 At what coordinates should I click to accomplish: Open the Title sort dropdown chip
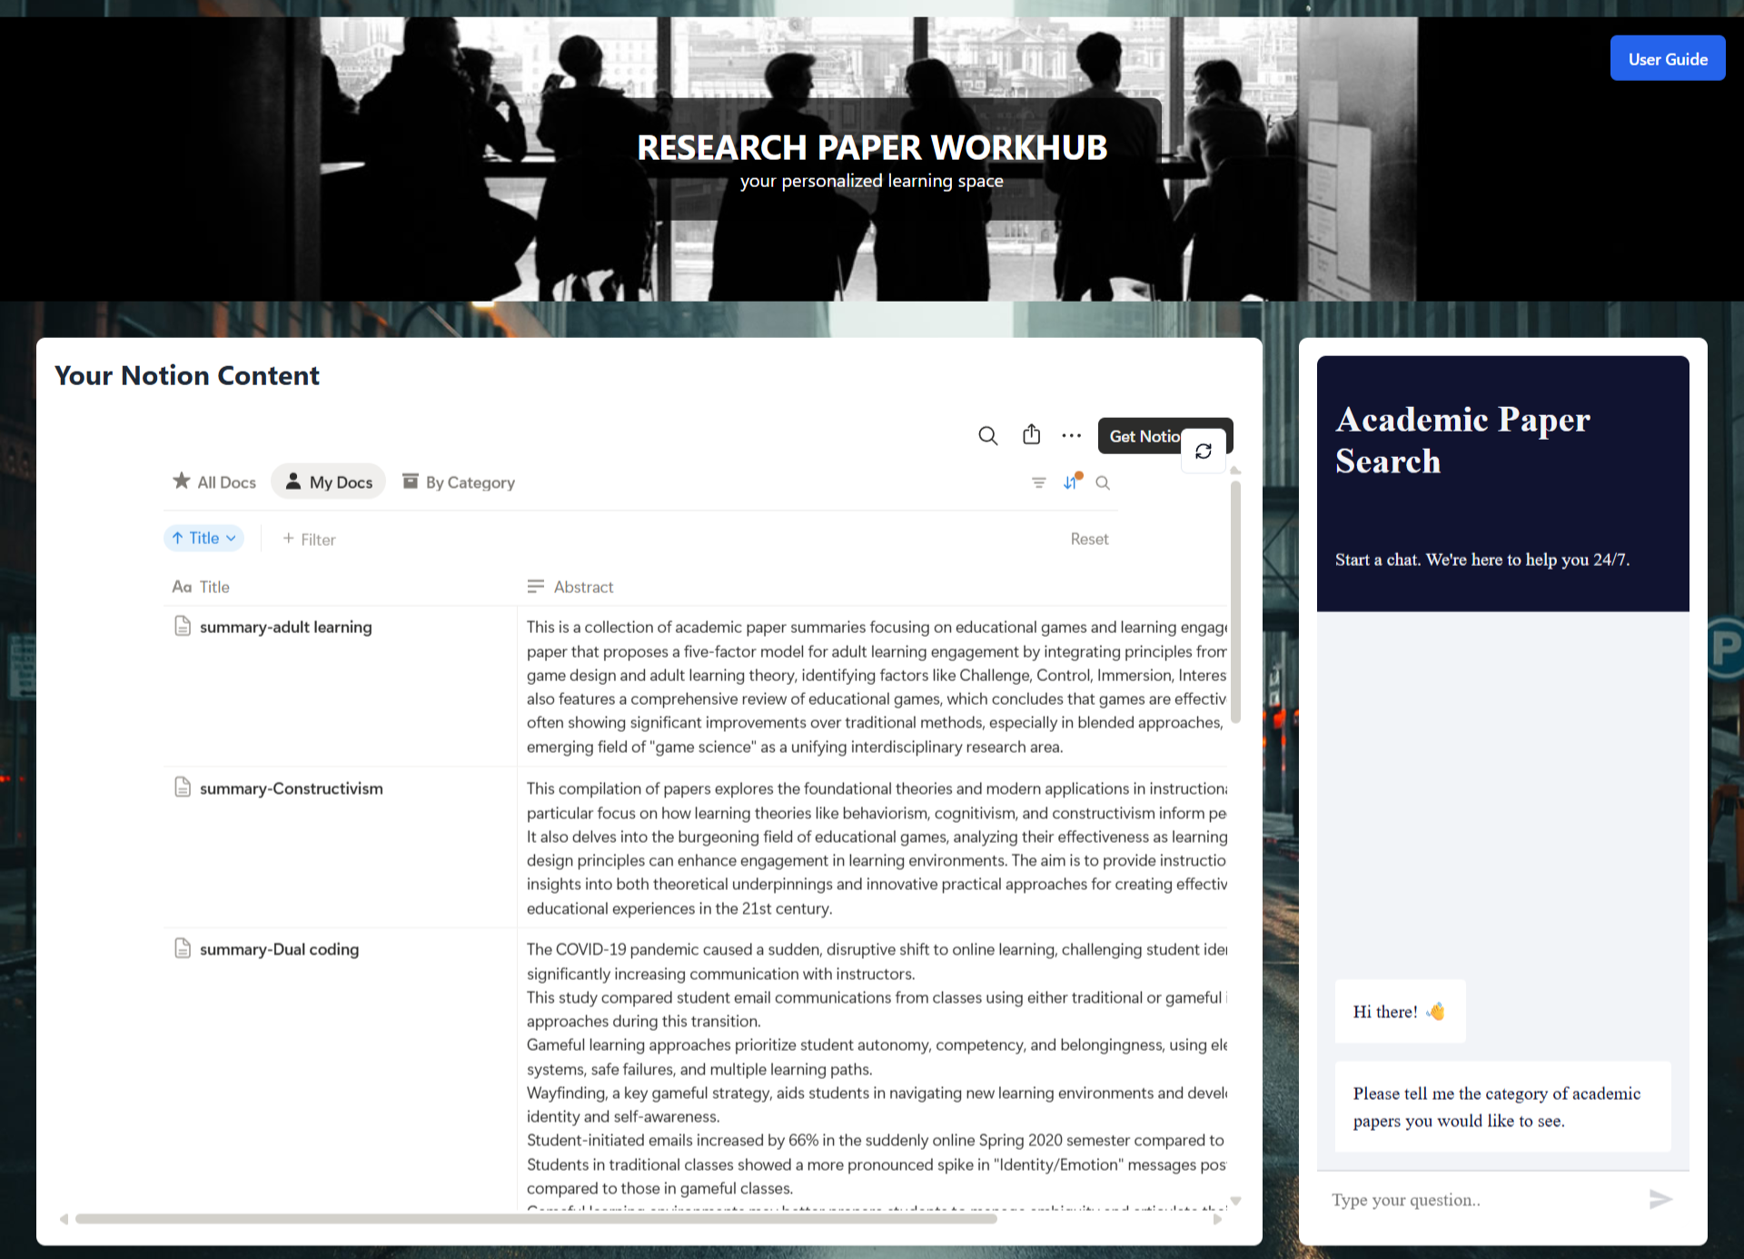(204, 539)
